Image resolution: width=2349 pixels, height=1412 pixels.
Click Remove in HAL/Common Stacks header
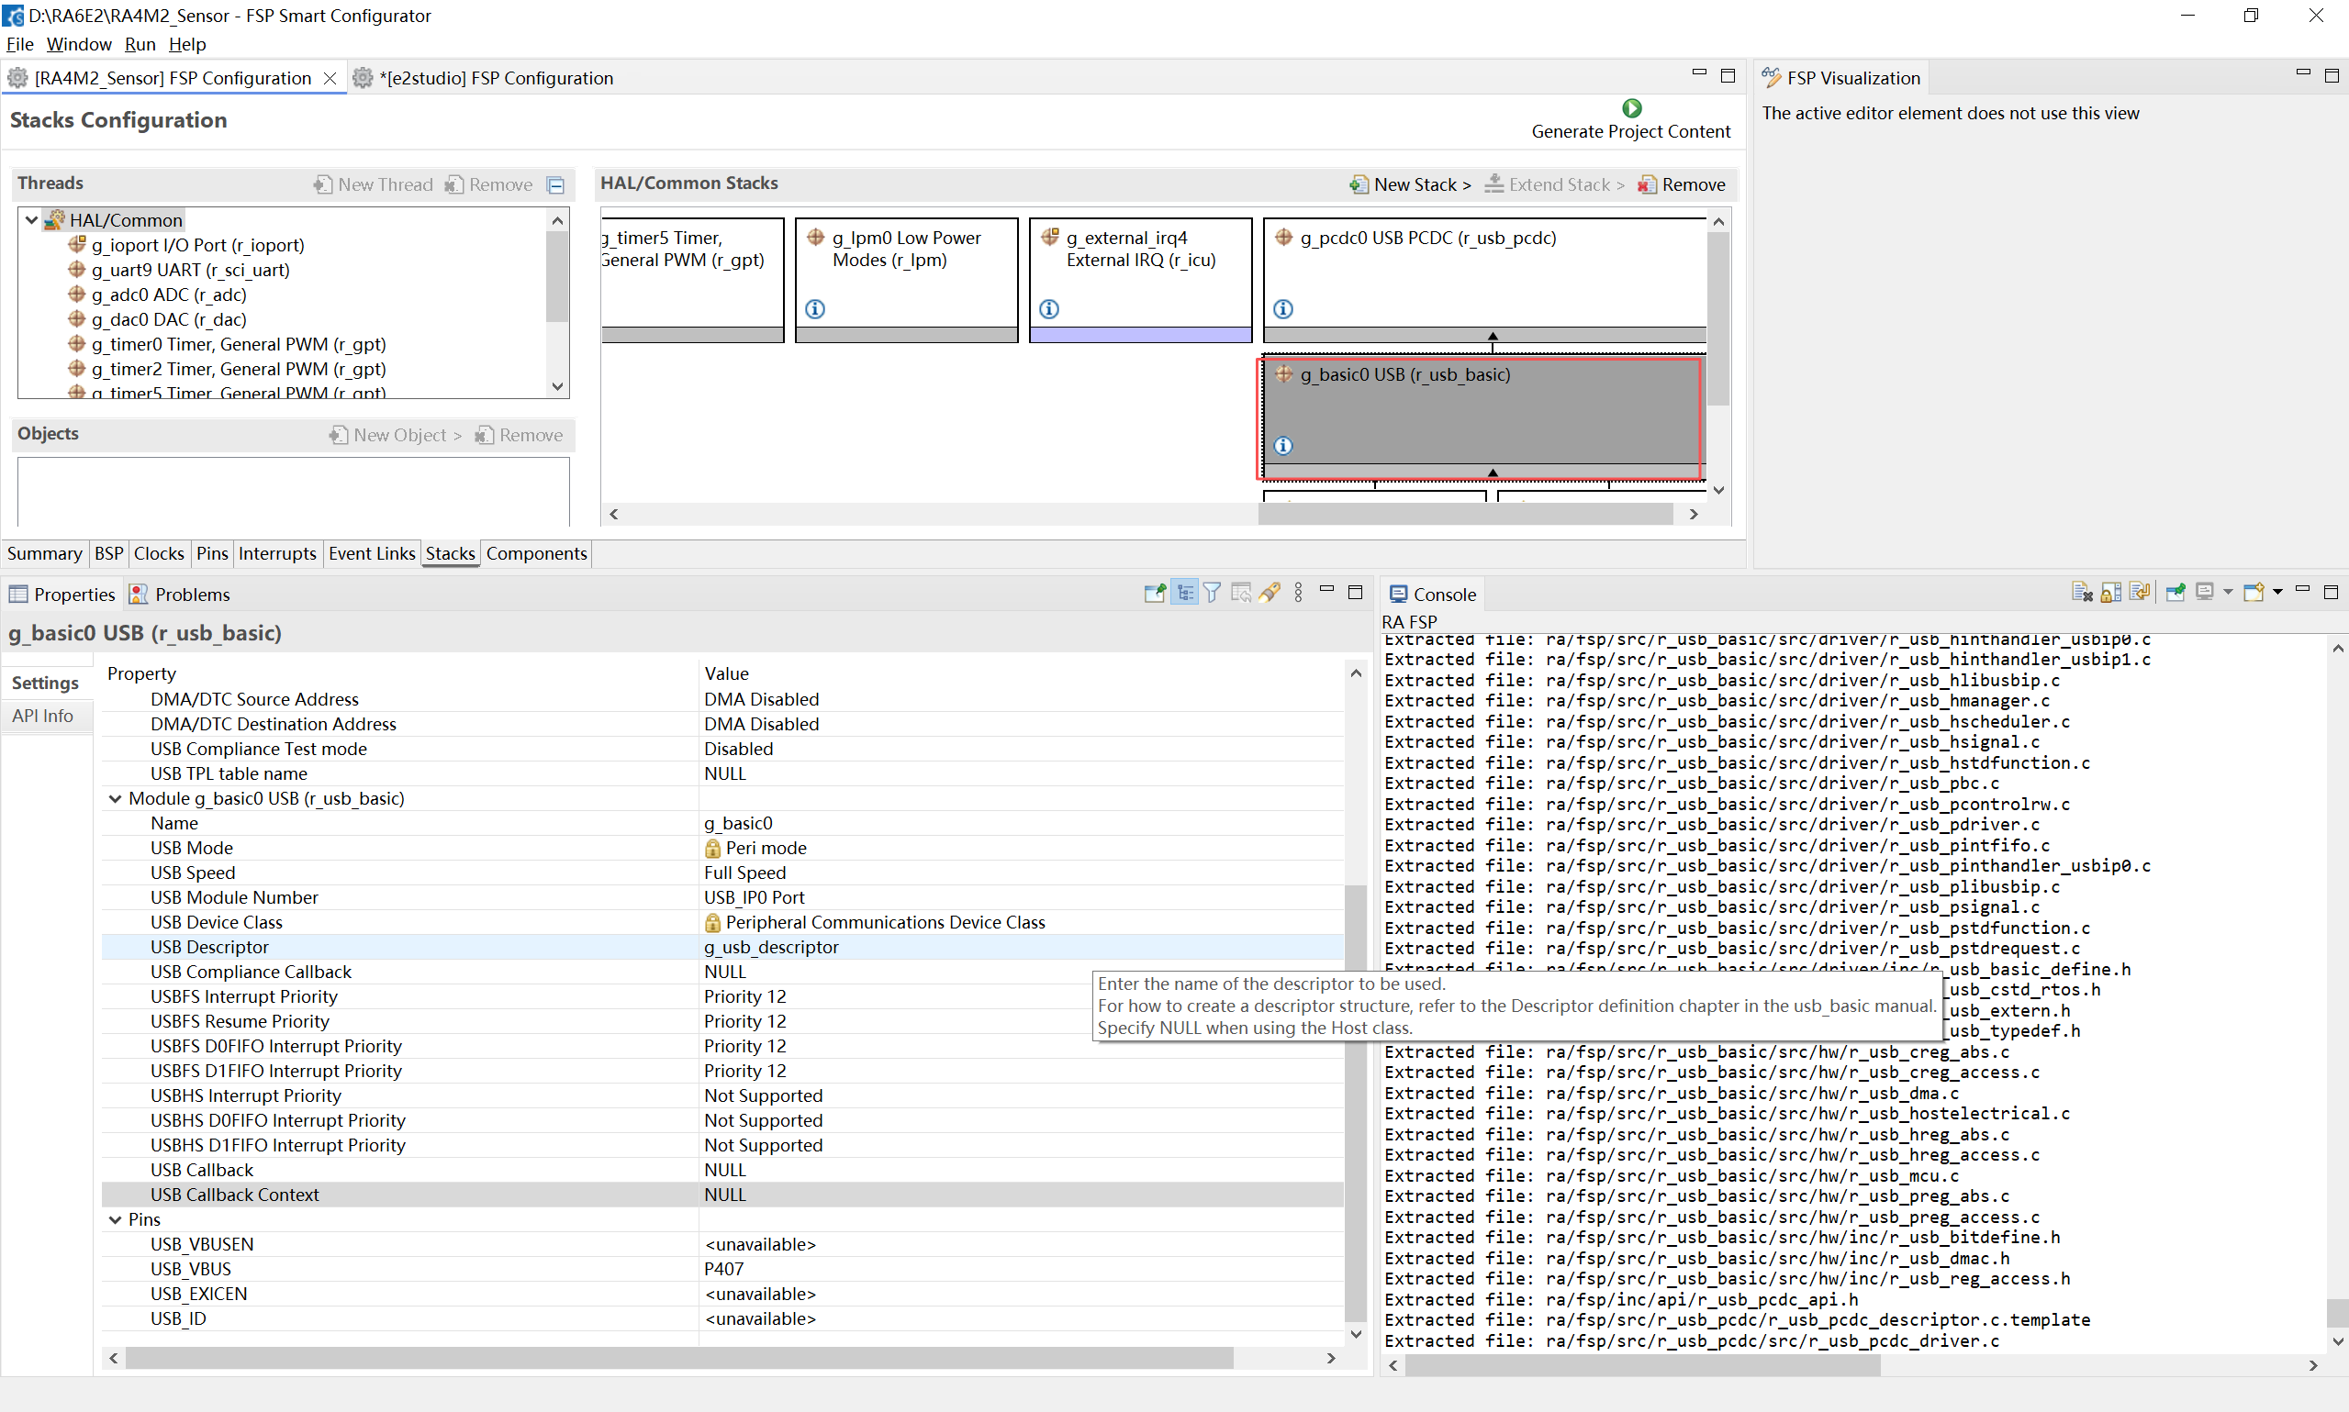tap(1682, 184)
